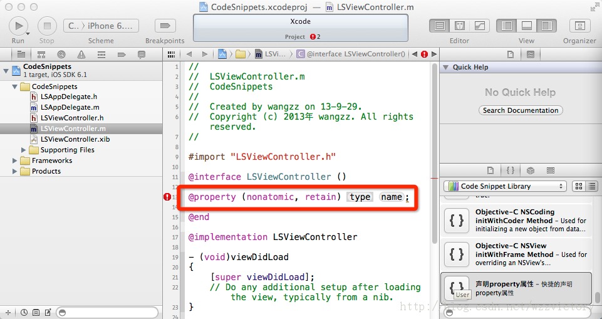Select the Standard editor mode
The height and width of the screenshot is (319, 602).
point(439,26)
